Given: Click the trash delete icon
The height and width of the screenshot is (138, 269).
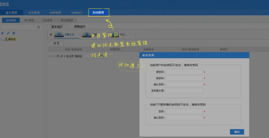Looking at the screenshot, I should tap(14, 33).
